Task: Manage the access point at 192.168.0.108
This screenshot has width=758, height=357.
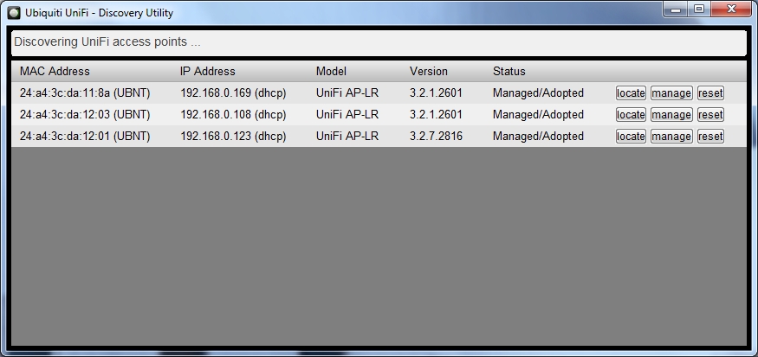Action: [x=671, y=115]
